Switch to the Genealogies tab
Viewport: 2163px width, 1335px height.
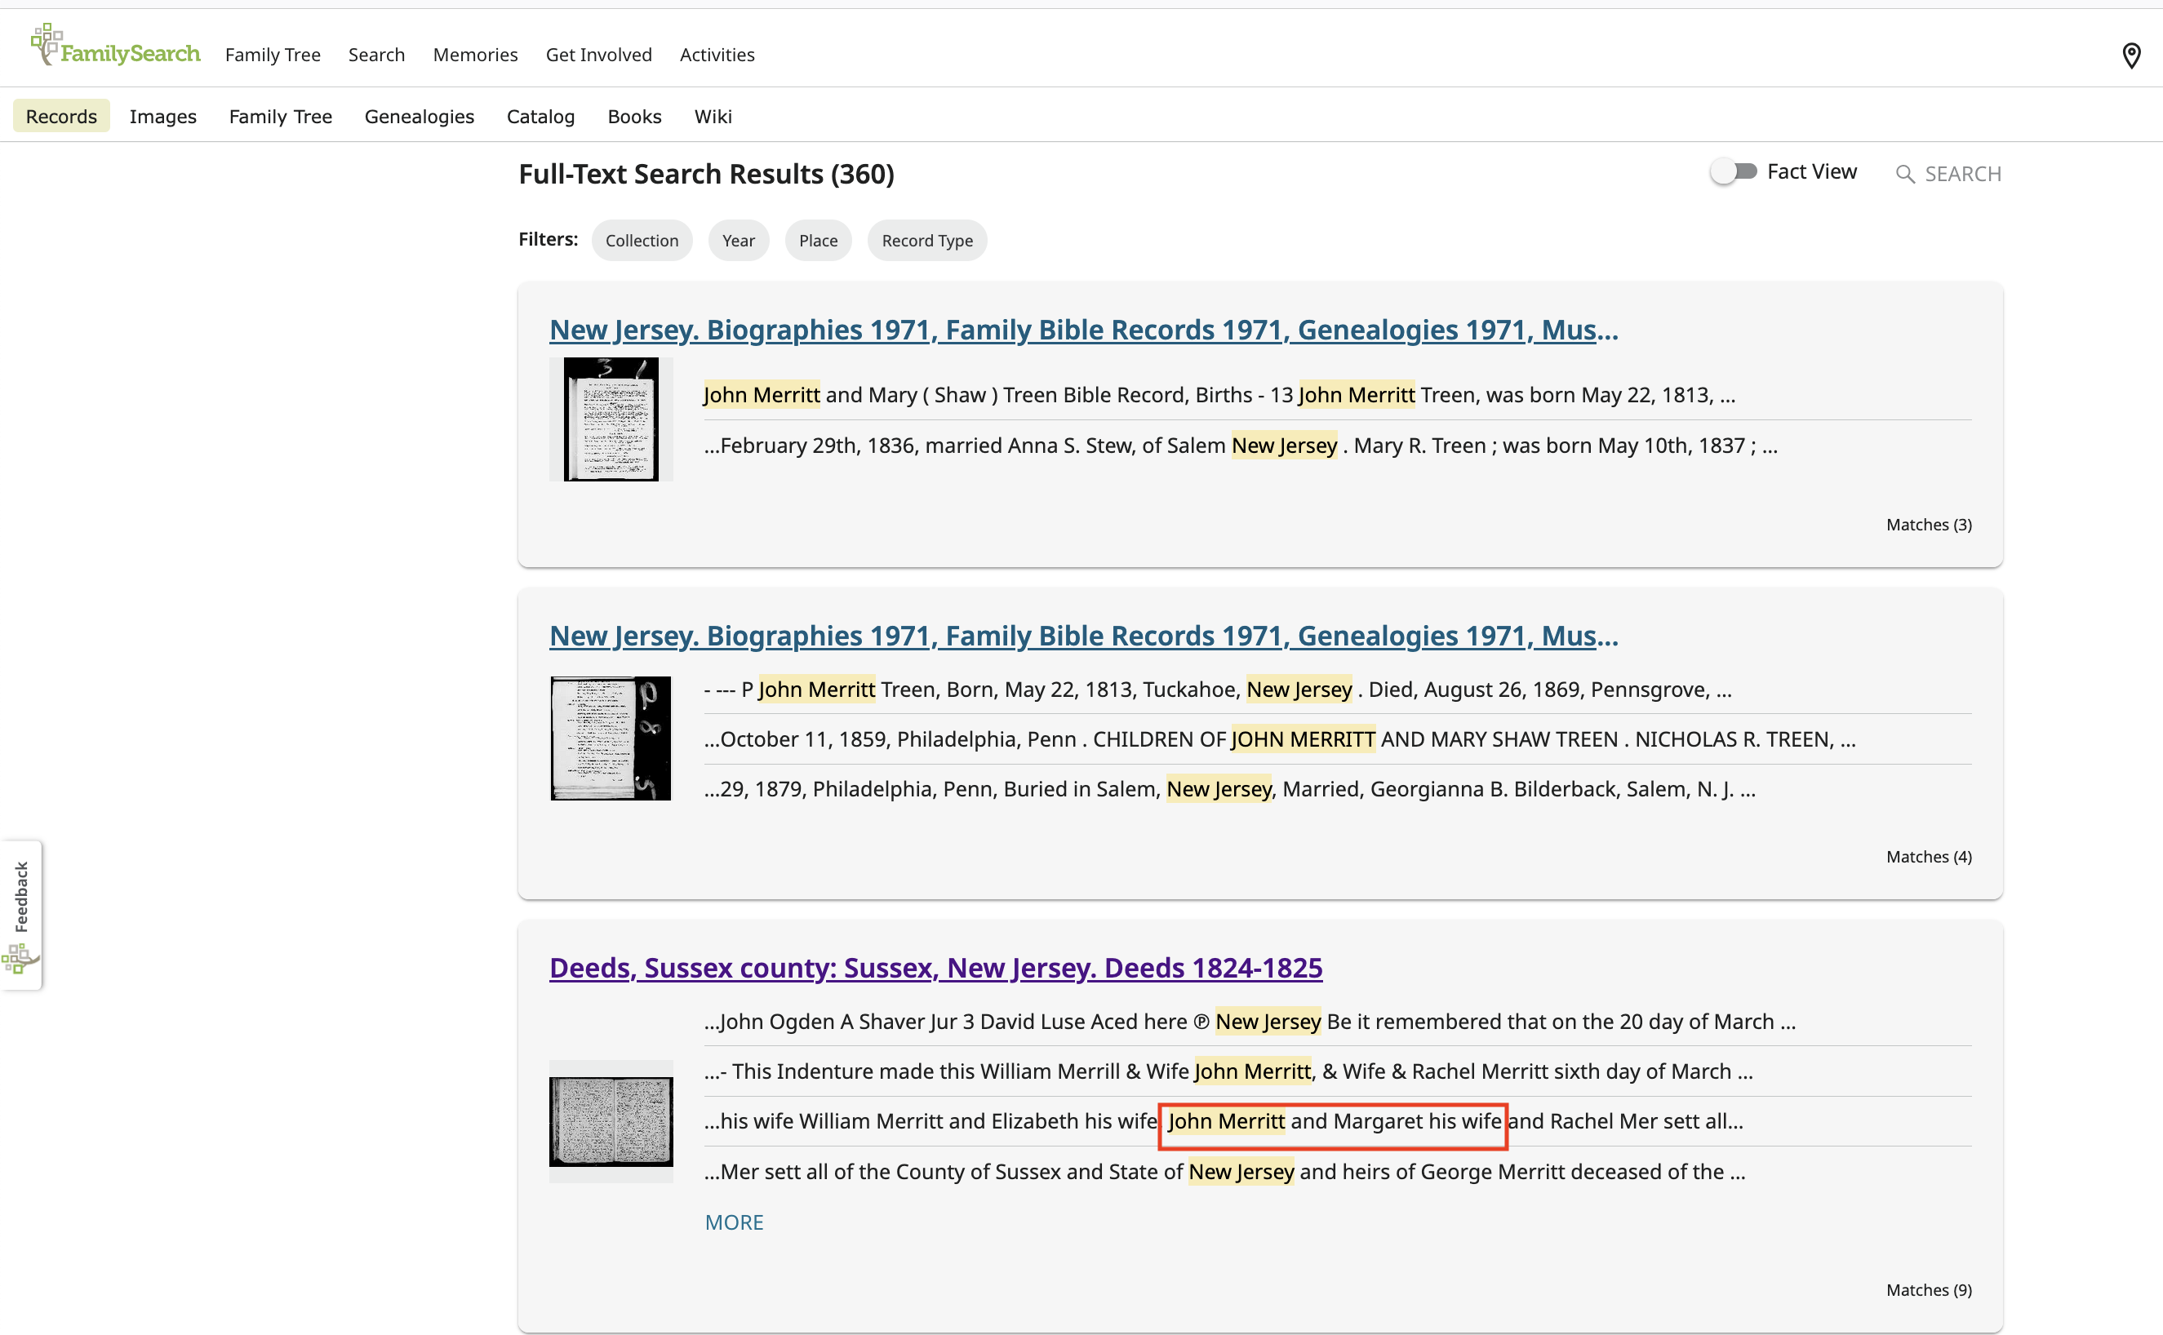419,117
